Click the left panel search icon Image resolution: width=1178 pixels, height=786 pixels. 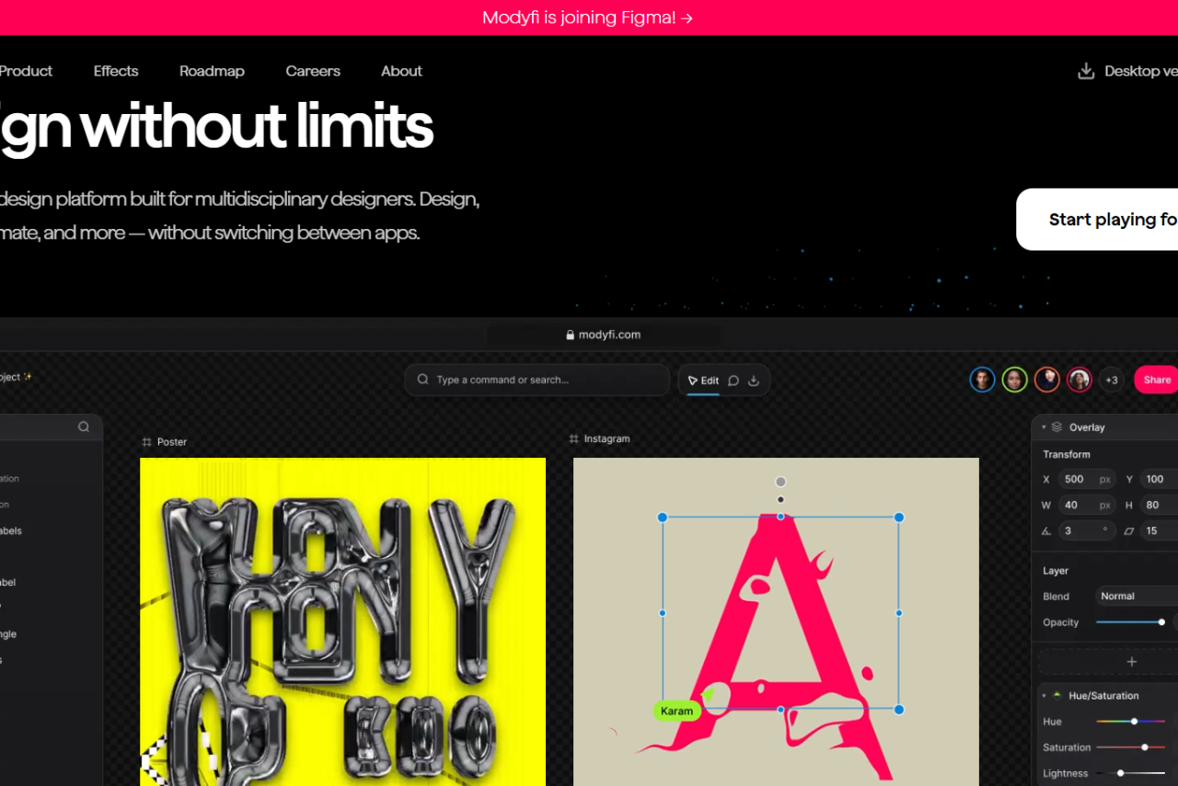tap(84, 427)
